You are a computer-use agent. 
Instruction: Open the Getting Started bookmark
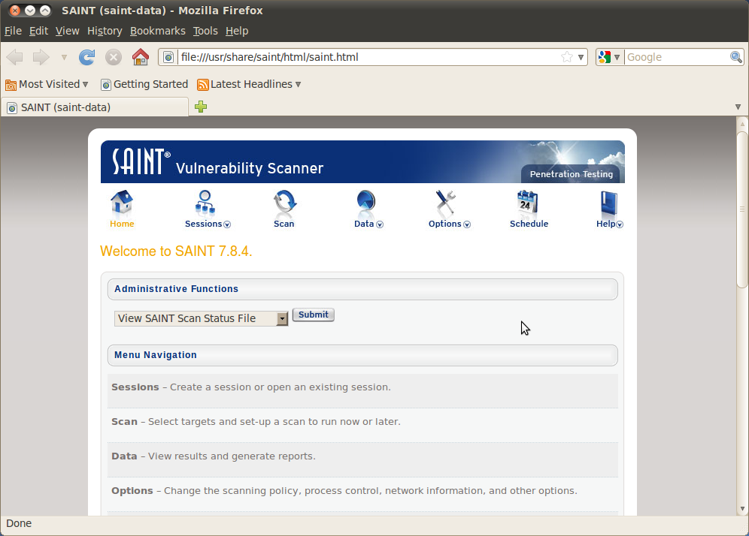144,84
